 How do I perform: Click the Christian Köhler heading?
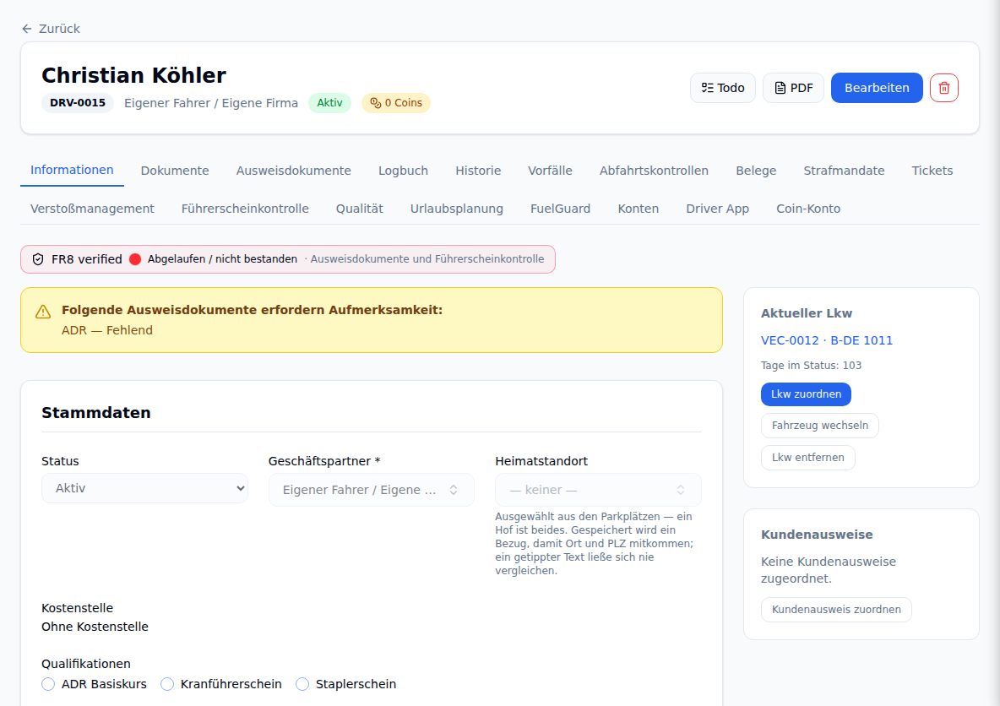click(134, 75)
